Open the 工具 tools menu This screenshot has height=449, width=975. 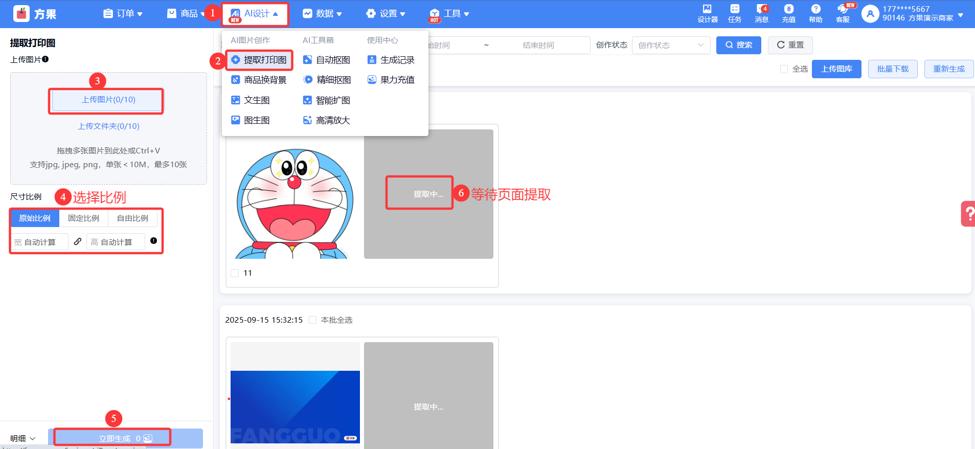(x=449, y=14)
